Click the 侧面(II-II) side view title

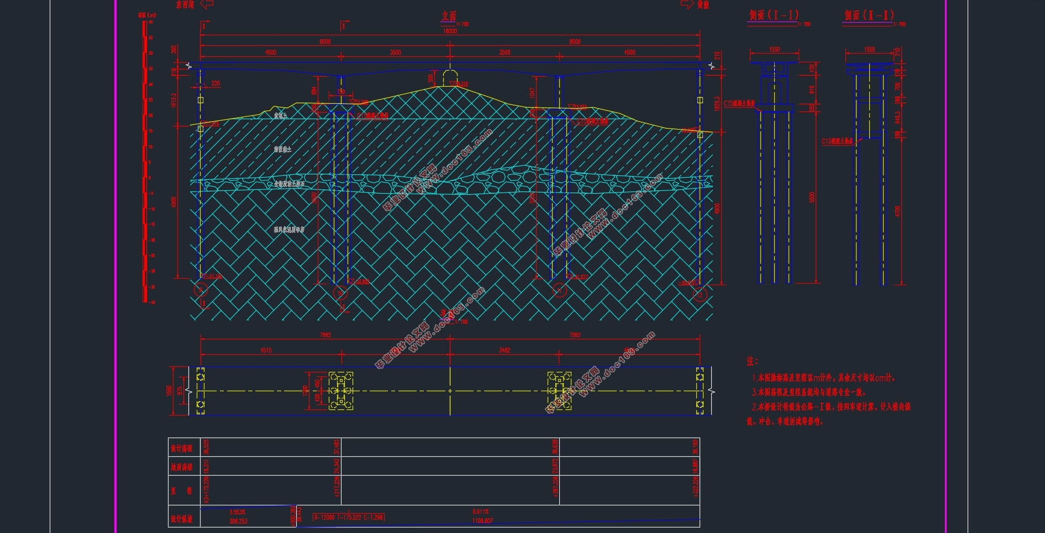pyautogui.click(x=869, y=15)
